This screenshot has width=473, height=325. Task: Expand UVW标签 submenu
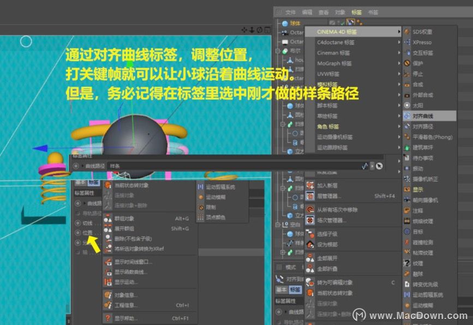point(353,74)
